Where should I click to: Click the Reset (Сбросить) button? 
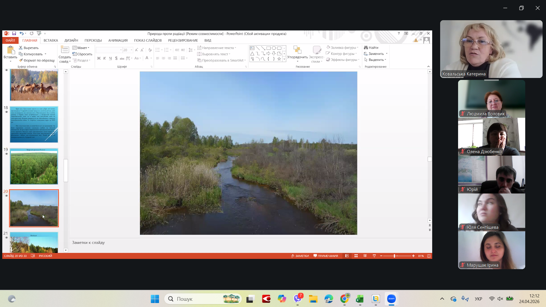pos(83,54)
